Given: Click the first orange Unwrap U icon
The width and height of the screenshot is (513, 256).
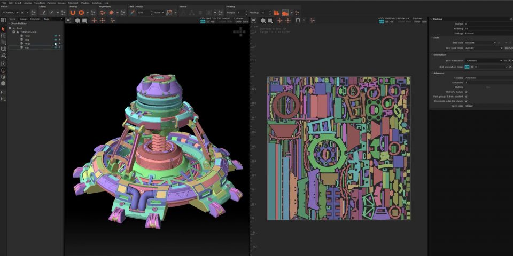Looking at the screenshot, I should pyautogui.click(x=73, y=12).
